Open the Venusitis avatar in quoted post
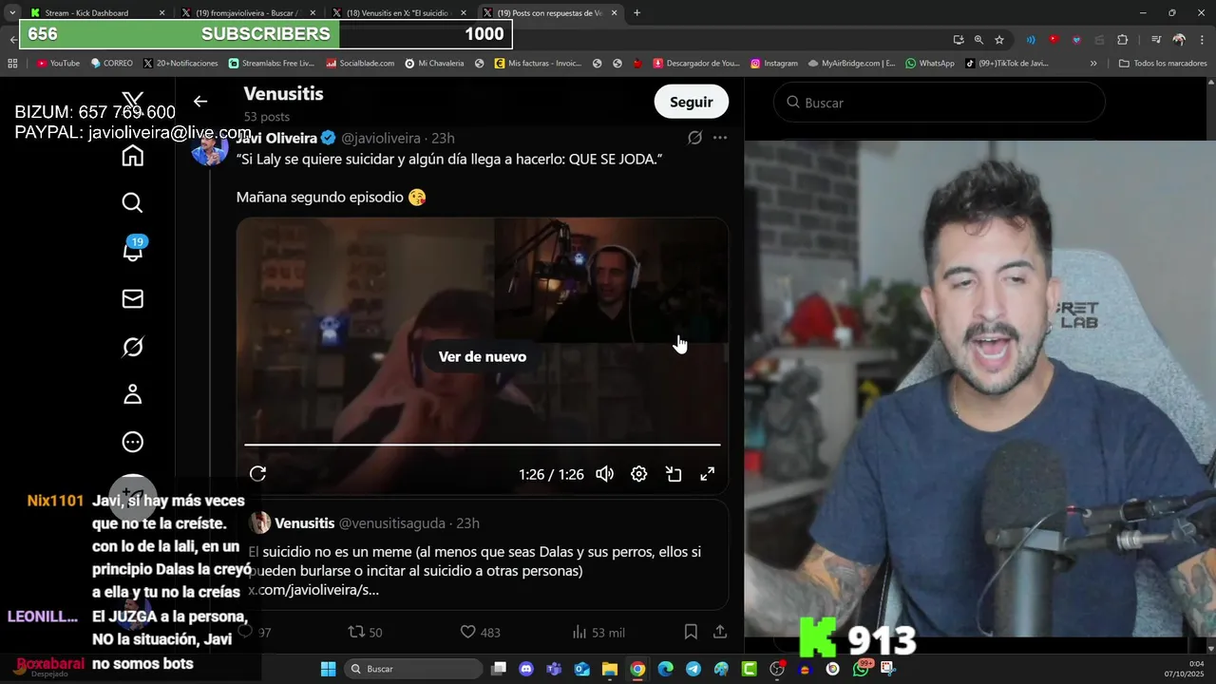 pyautogui.click(x=259, y=522)
